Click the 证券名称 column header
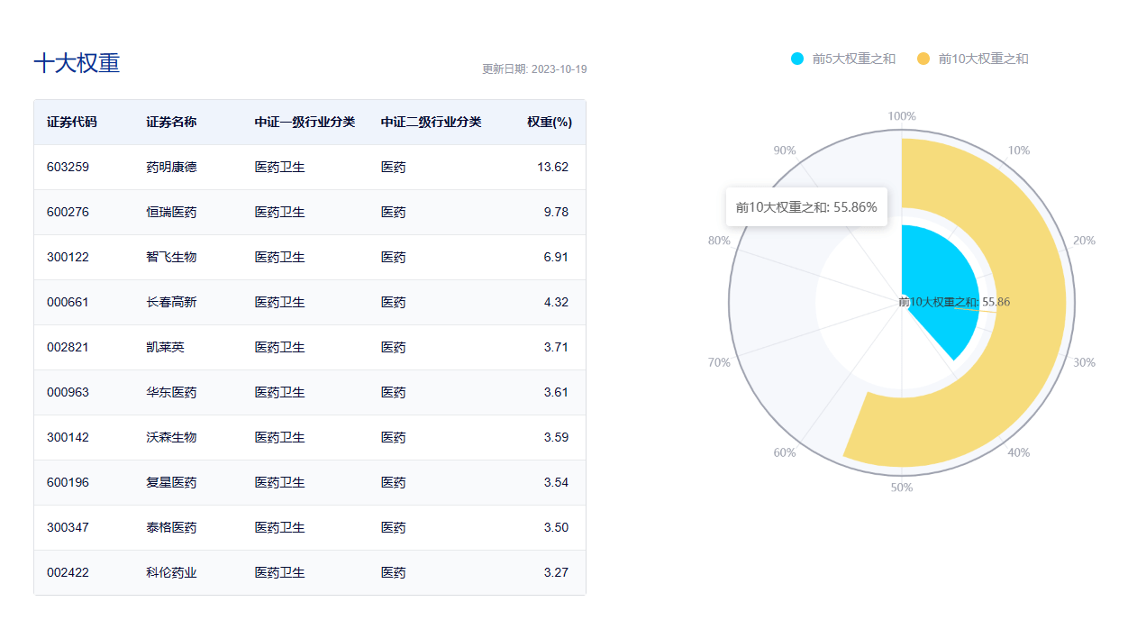Image resolution: width=1146 pixels, height=620 pixels. [171, 123]
